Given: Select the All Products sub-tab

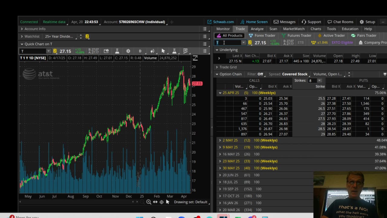Looking at the screenshot, I should 229,35.
